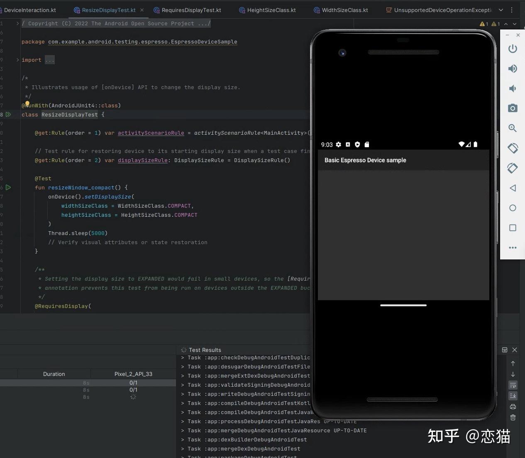Open the hidden editor tabs dropdown
Screen dimensions: 525x458
501,10
